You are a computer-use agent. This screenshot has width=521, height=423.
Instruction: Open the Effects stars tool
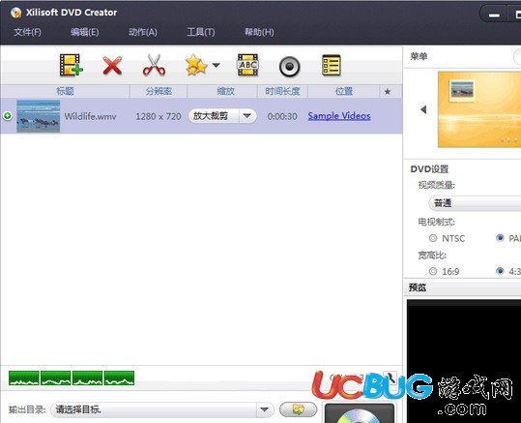click(x=196, y=65)
